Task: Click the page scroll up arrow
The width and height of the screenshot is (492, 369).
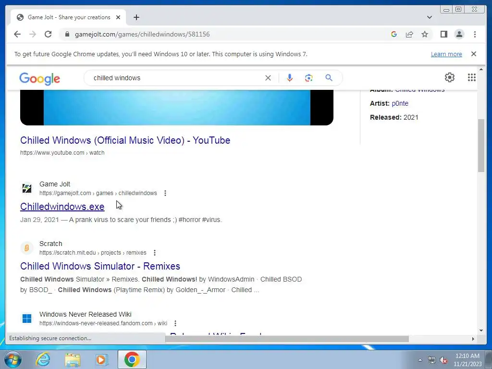Action: point(481,69)
